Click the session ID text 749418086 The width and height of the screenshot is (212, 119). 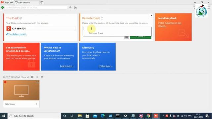[x=10, y=104]
